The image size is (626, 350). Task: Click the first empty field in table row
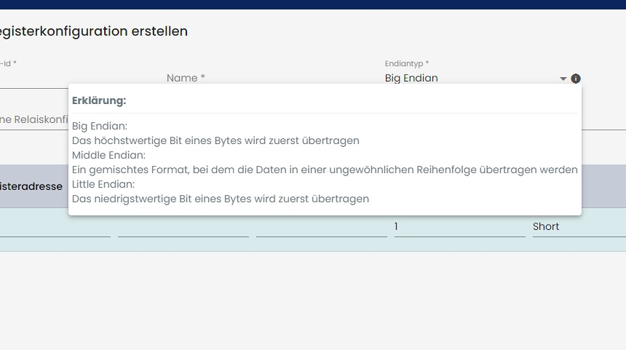pos(55,227)
